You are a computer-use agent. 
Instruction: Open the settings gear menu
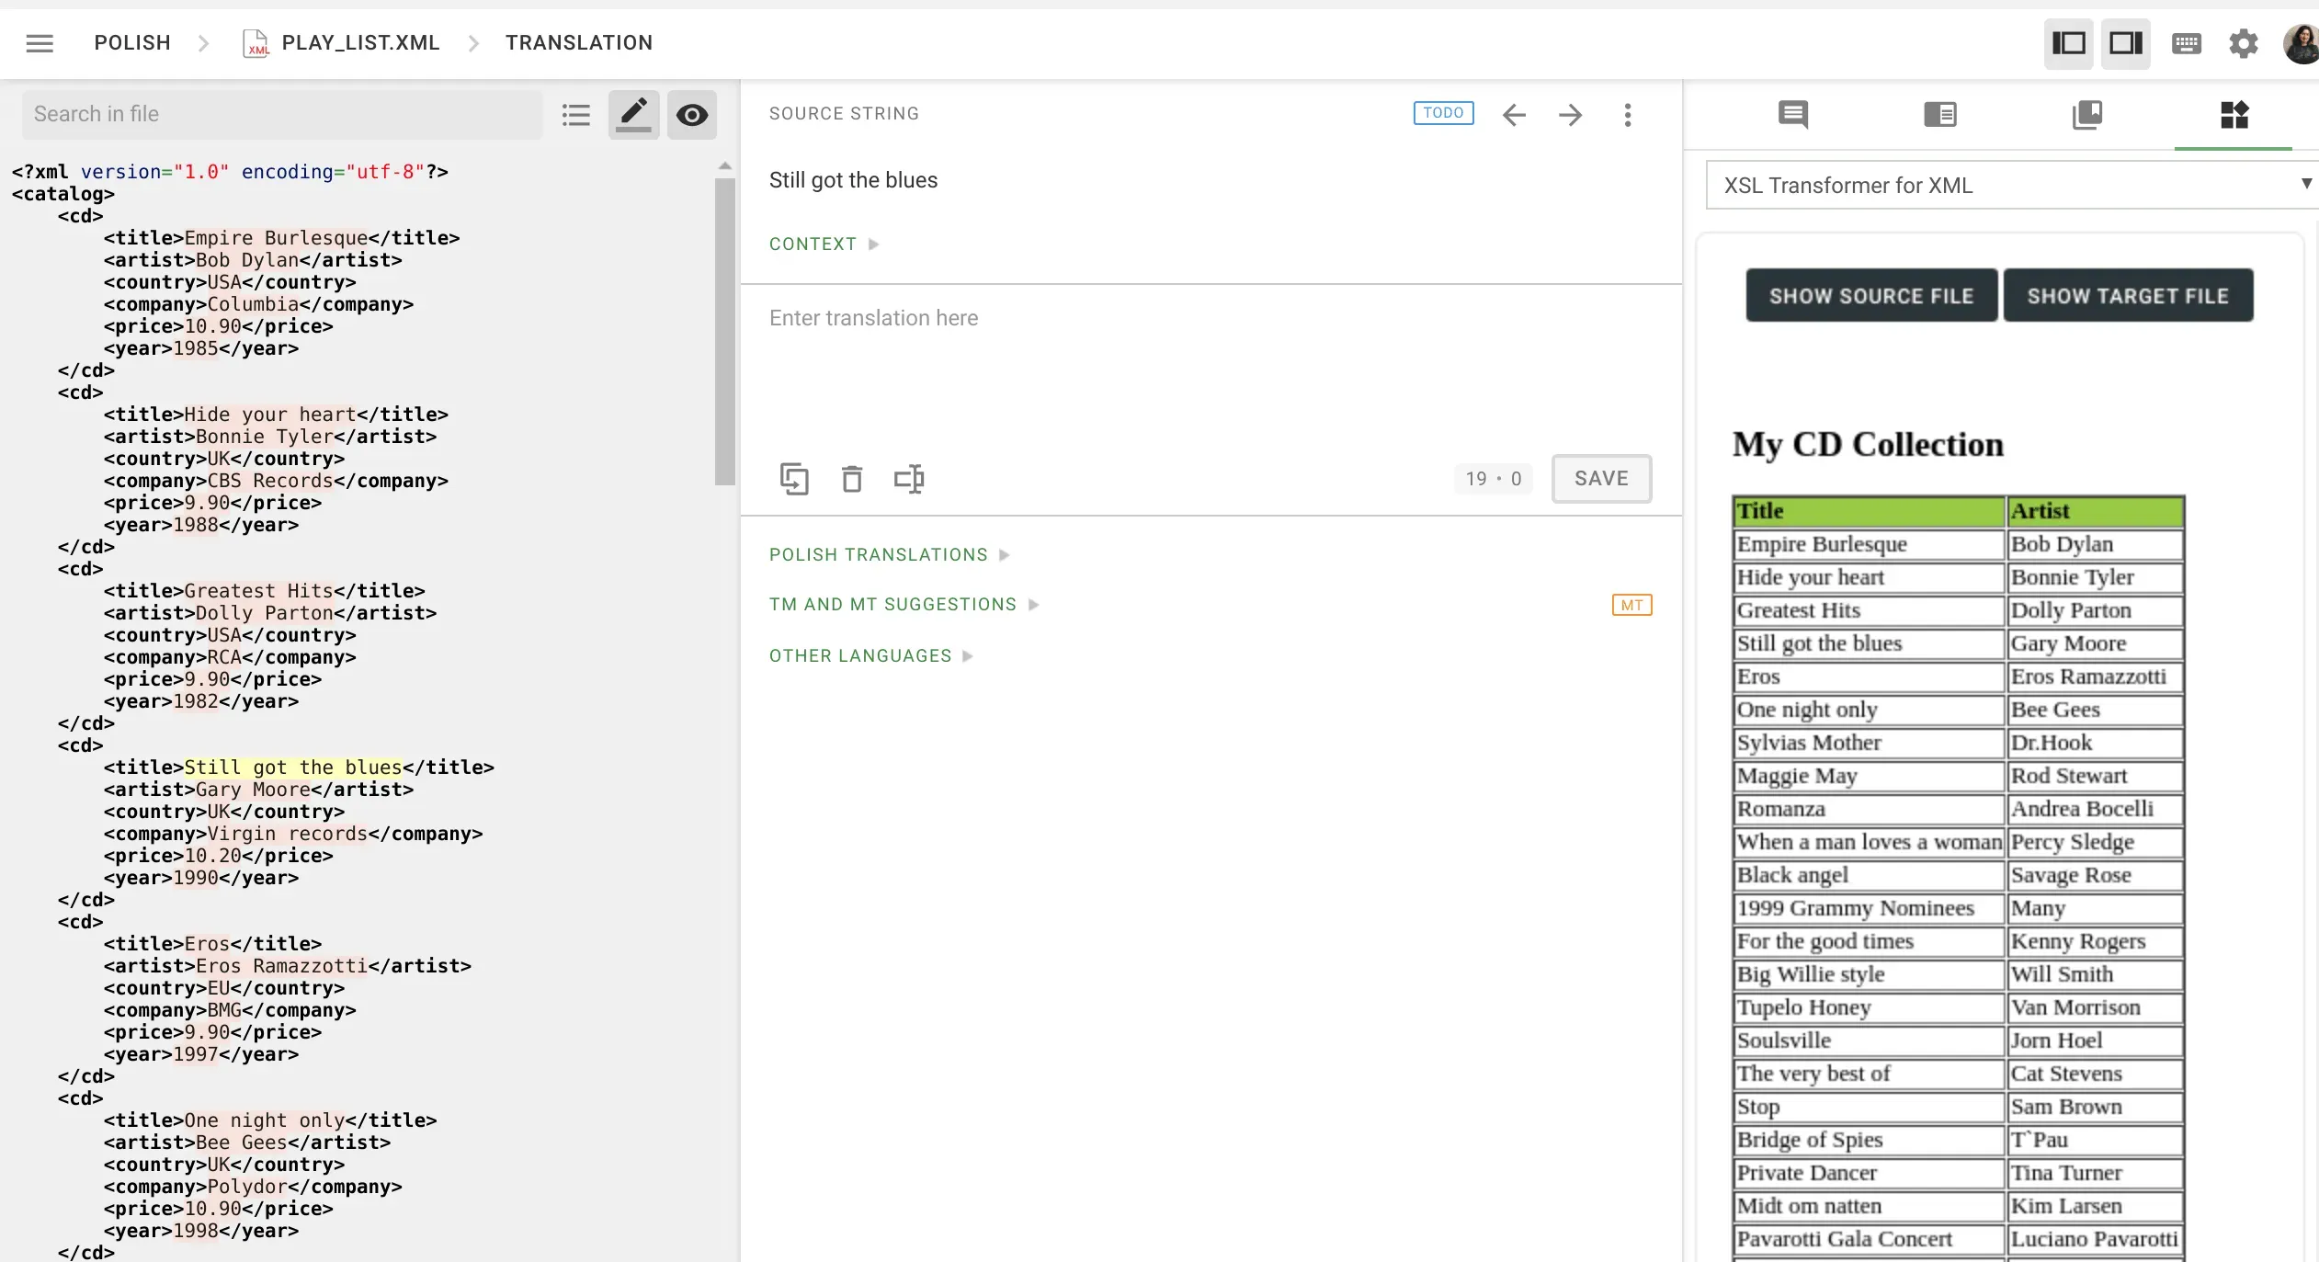pyautogui.click(x=2243, y=42)
